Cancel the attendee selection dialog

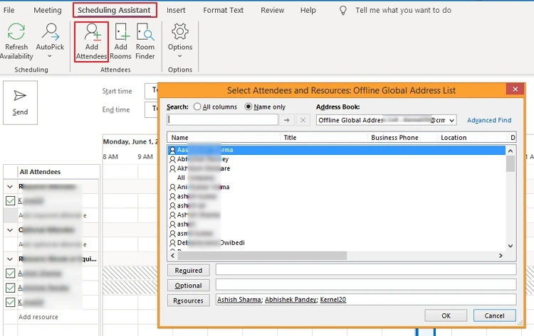point(495,315)
